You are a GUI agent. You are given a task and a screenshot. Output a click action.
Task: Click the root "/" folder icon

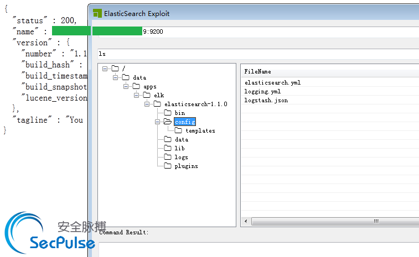[x=115, y=69]
